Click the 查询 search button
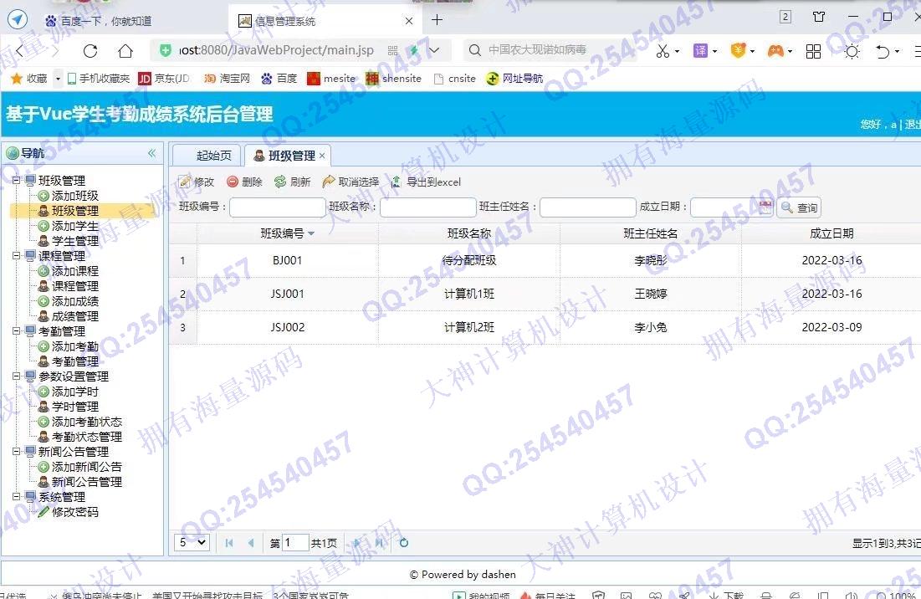 point(800,207)
